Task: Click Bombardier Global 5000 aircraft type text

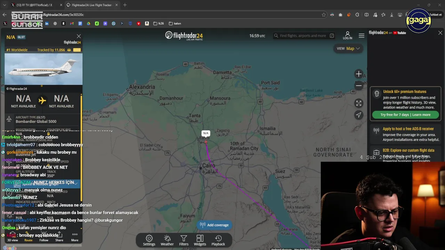Action: point(36,122)
